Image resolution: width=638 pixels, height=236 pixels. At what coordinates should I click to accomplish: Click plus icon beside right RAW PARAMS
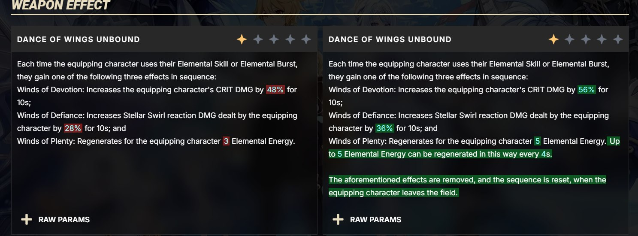pos(338,220)
